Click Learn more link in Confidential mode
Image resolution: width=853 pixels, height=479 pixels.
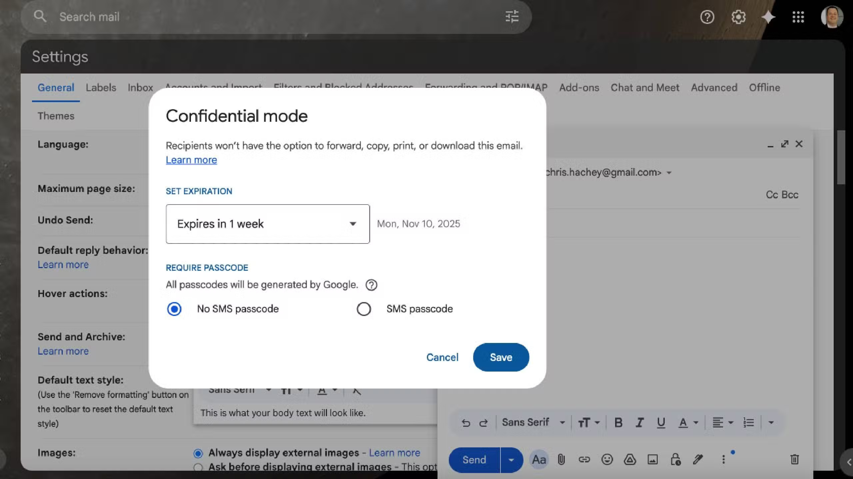click(x=191, y=160)
